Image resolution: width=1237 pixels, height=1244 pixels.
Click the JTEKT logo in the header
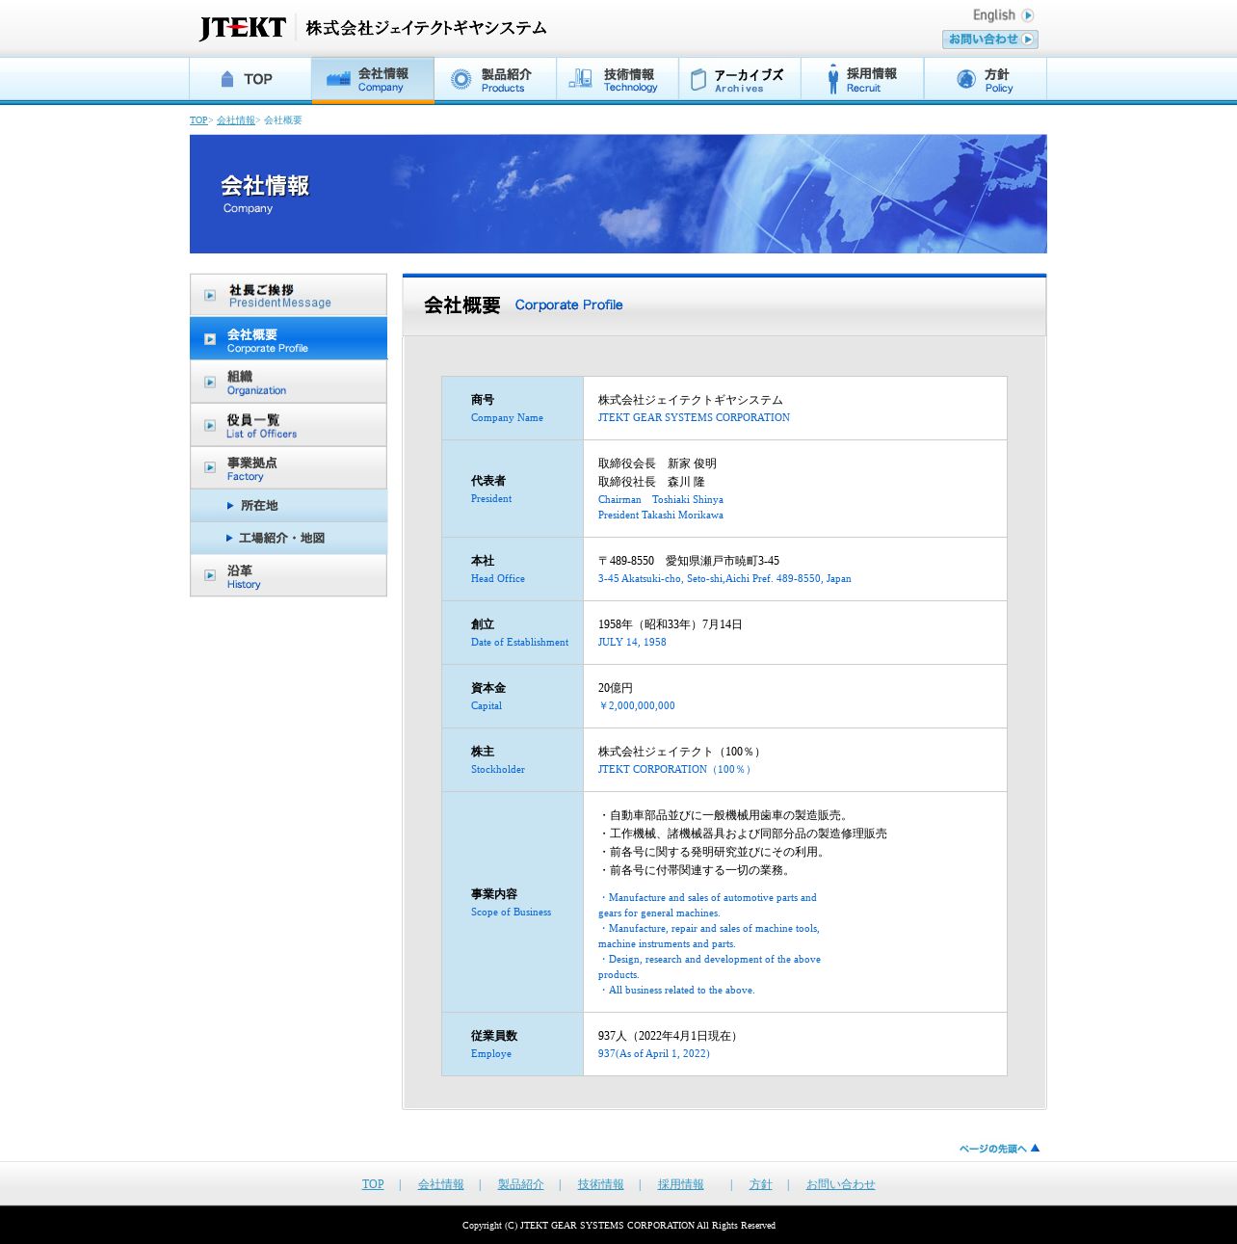(243, 28)
